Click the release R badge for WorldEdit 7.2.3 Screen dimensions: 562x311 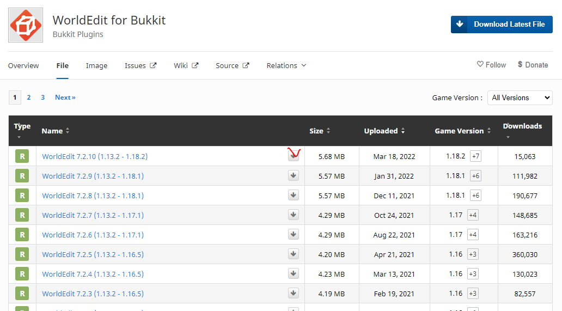click(x=22, y=294)
